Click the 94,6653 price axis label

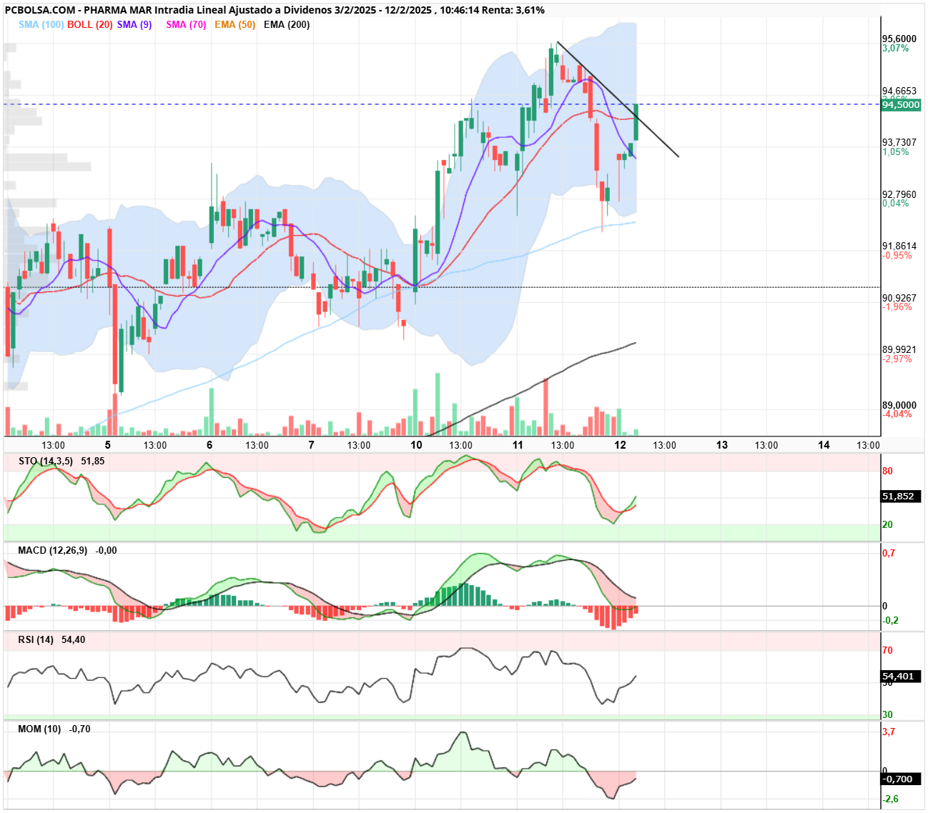click(899, 91)
